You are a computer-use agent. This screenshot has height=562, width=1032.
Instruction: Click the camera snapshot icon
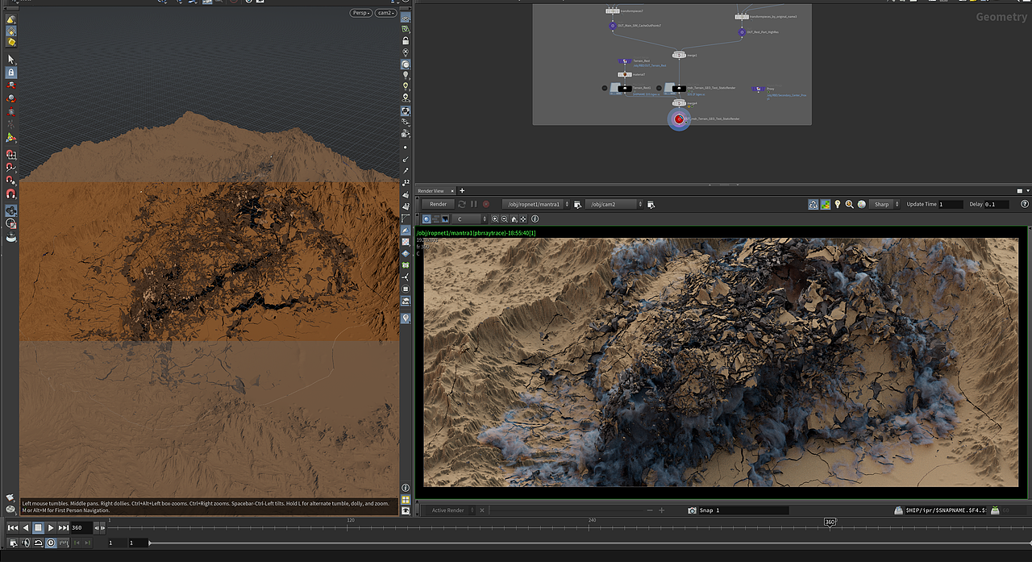[x=692, y=510]
